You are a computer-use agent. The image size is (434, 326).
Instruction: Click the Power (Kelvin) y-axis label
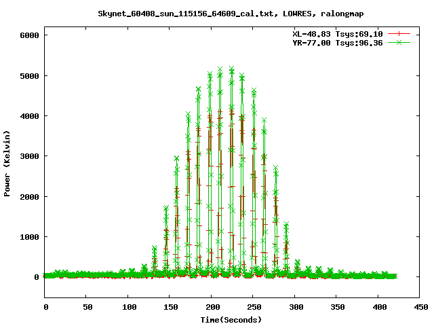[x=7, y=164]
